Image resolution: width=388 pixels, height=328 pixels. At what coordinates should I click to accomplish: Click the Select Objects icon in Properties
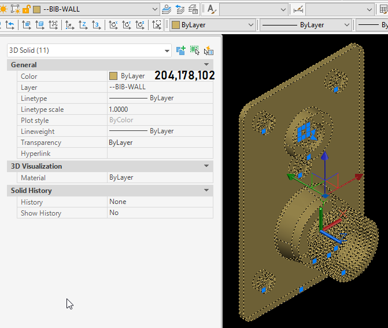[x=195, y=50]
